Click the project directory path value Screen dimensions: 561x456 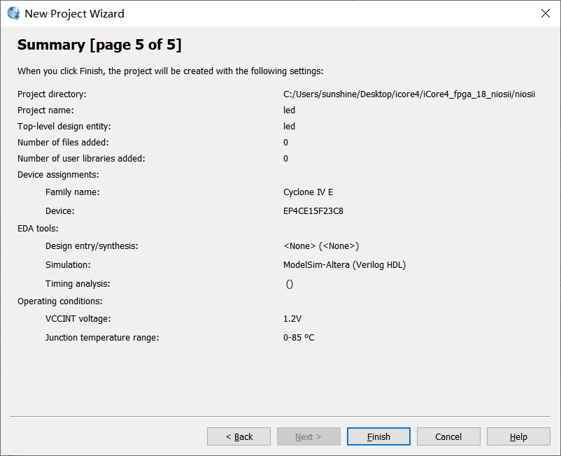pos(409,94)
